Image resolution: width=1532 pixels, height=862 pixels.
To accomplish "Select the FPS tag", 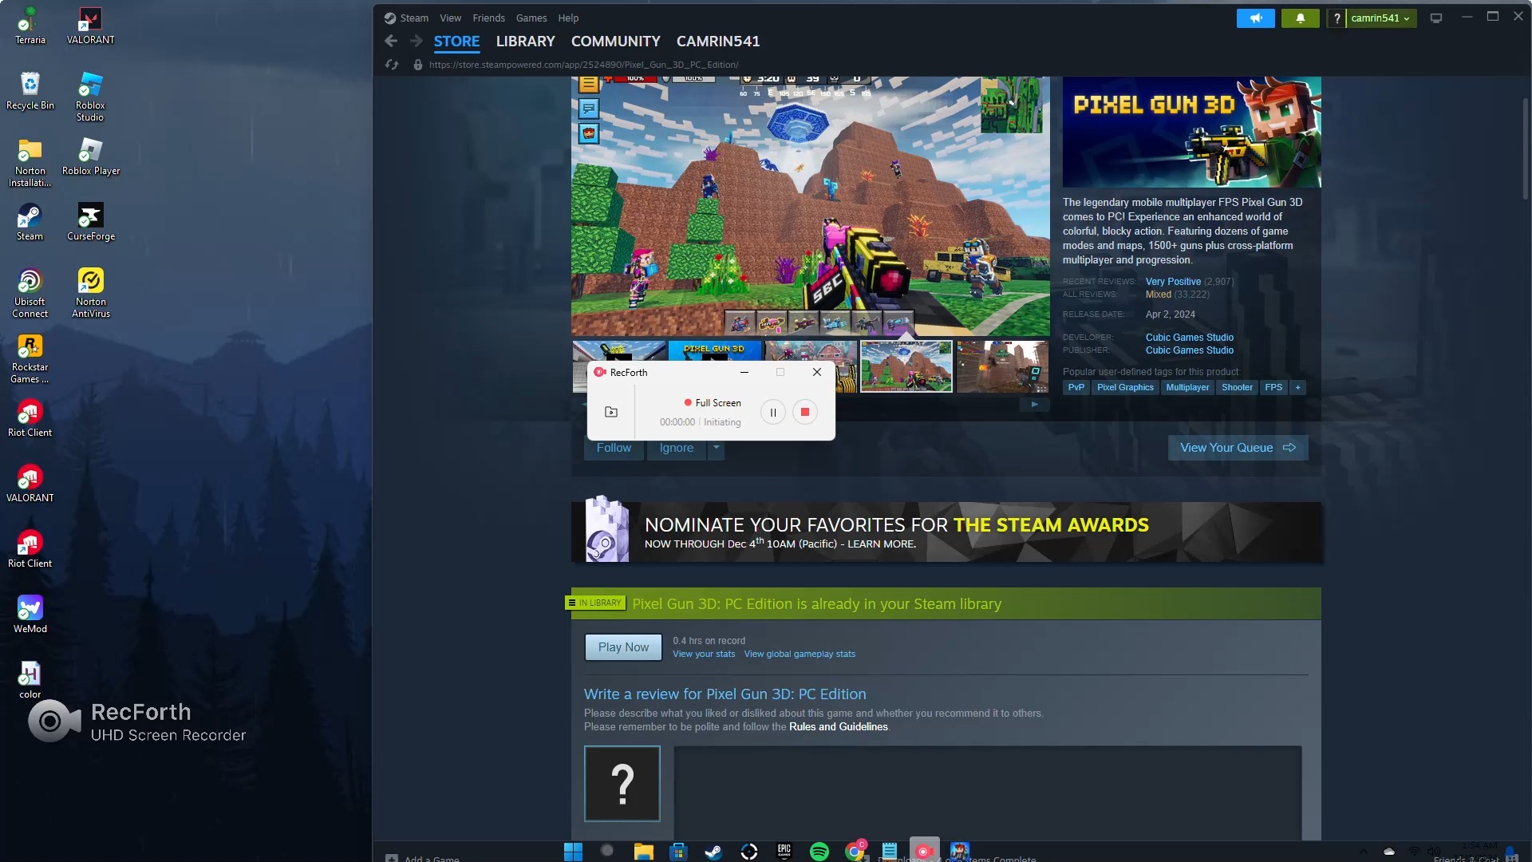I will pos(1273,387).
